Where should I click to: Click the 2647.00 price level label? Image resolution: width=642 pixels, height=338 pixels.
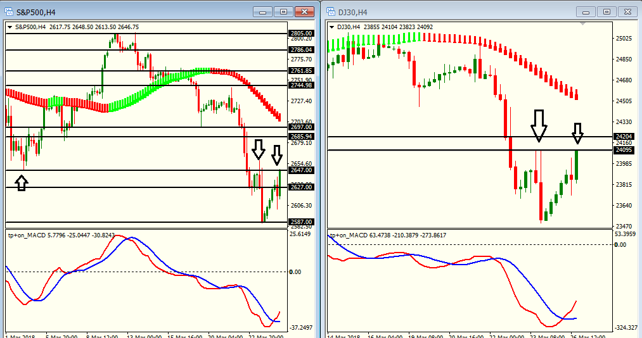301,170
